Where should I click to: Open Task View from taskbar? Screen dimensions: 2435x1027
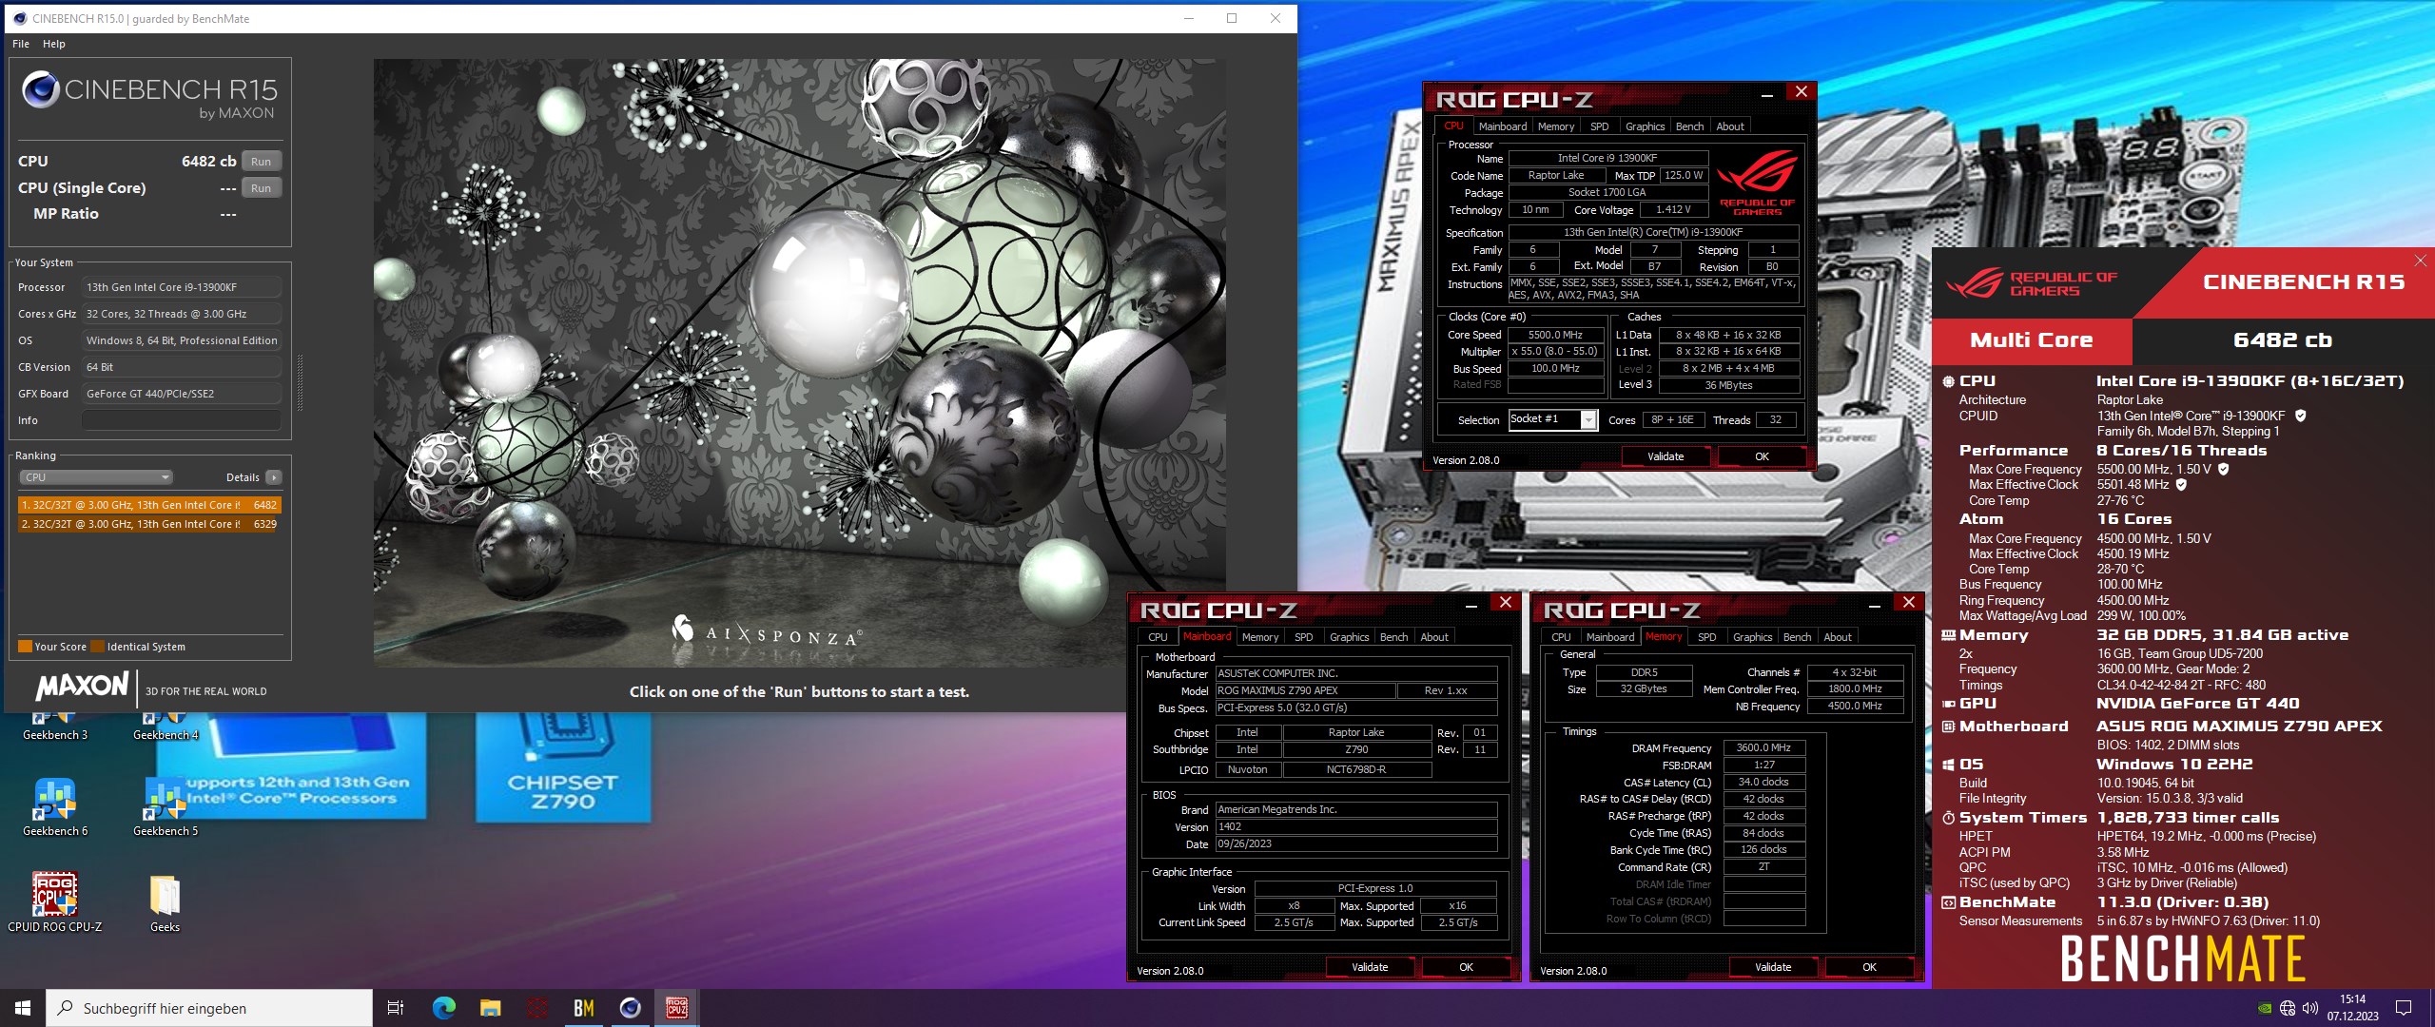pos(396,1008)
